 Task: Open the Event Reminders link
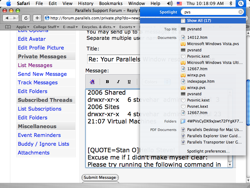[x=39, y=135]
